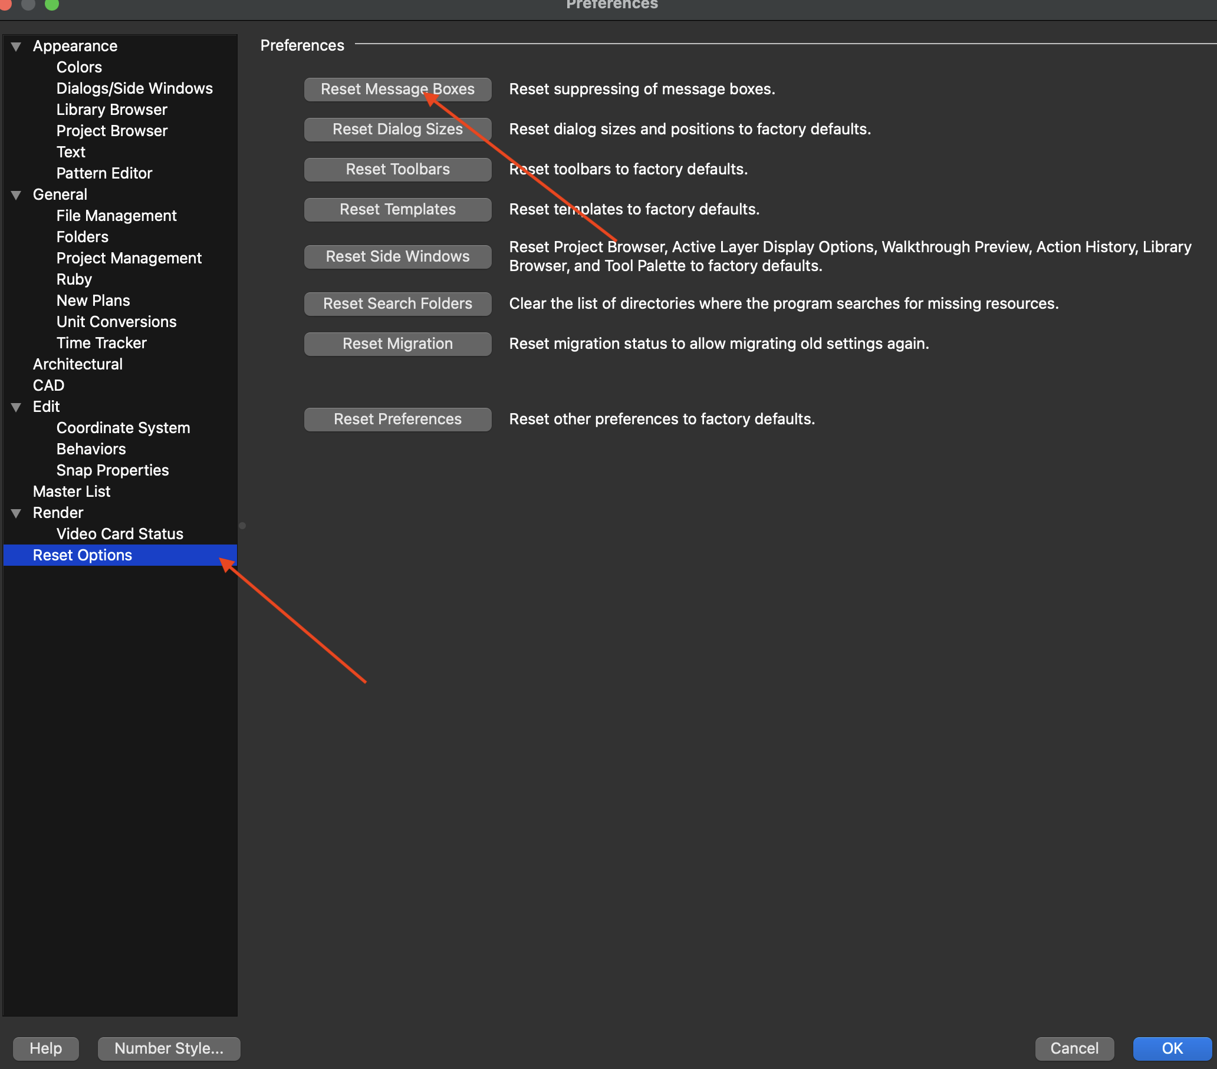Open Video Card Status page
This screenshot has height=1069, width=1217.
(x=119, y=534)
